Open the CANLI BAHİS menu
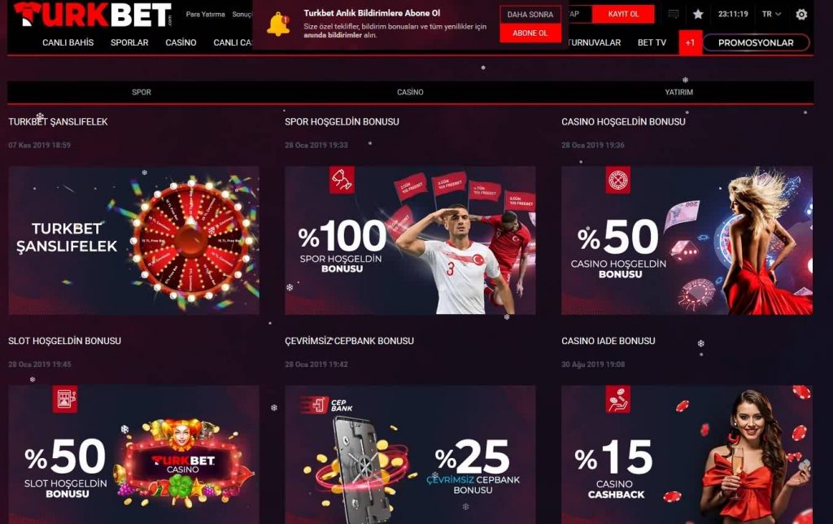This screenshot has width=833, height=524. pyautogui.click(x=68, y=42)
